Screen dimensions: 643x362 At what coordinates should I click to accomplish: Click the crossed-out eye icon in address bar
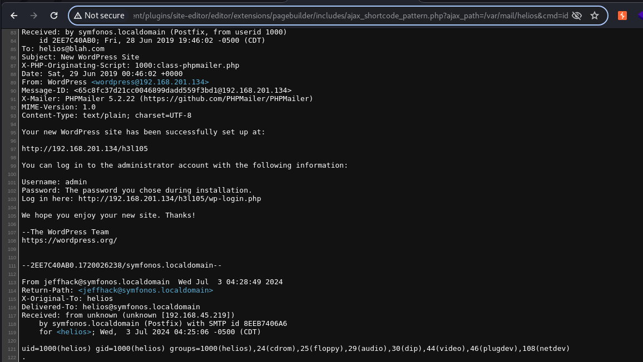click(x=577, y=16)
